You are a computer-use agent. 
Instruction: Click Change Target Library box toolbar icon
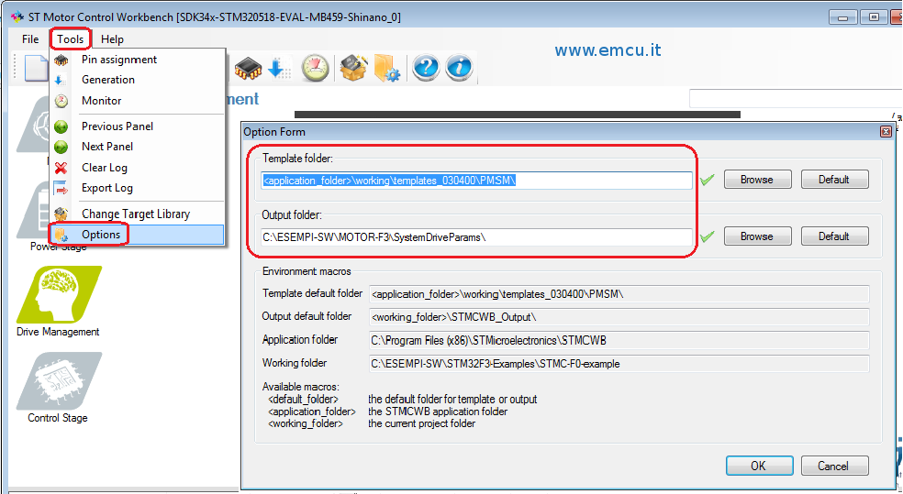353,68
